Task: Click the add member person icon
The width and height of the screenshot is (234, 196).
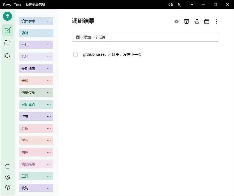Action: pyautogui.click(x=196, y=22)
